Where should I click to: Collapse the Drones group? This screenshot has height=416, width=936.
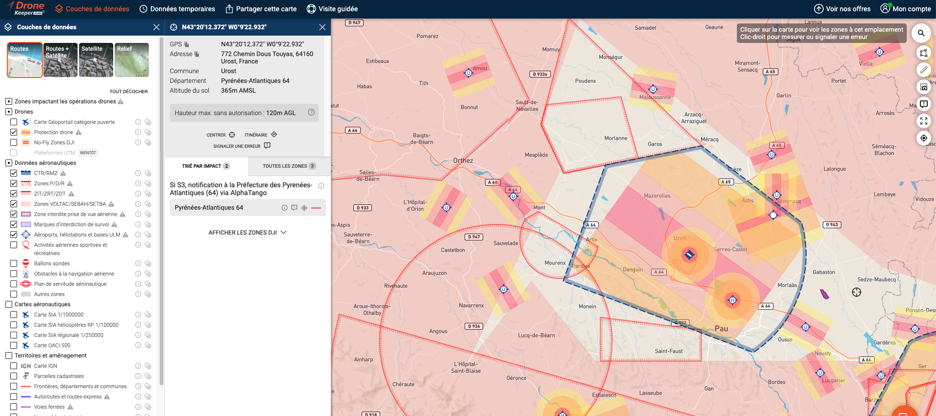pos(8,112)
